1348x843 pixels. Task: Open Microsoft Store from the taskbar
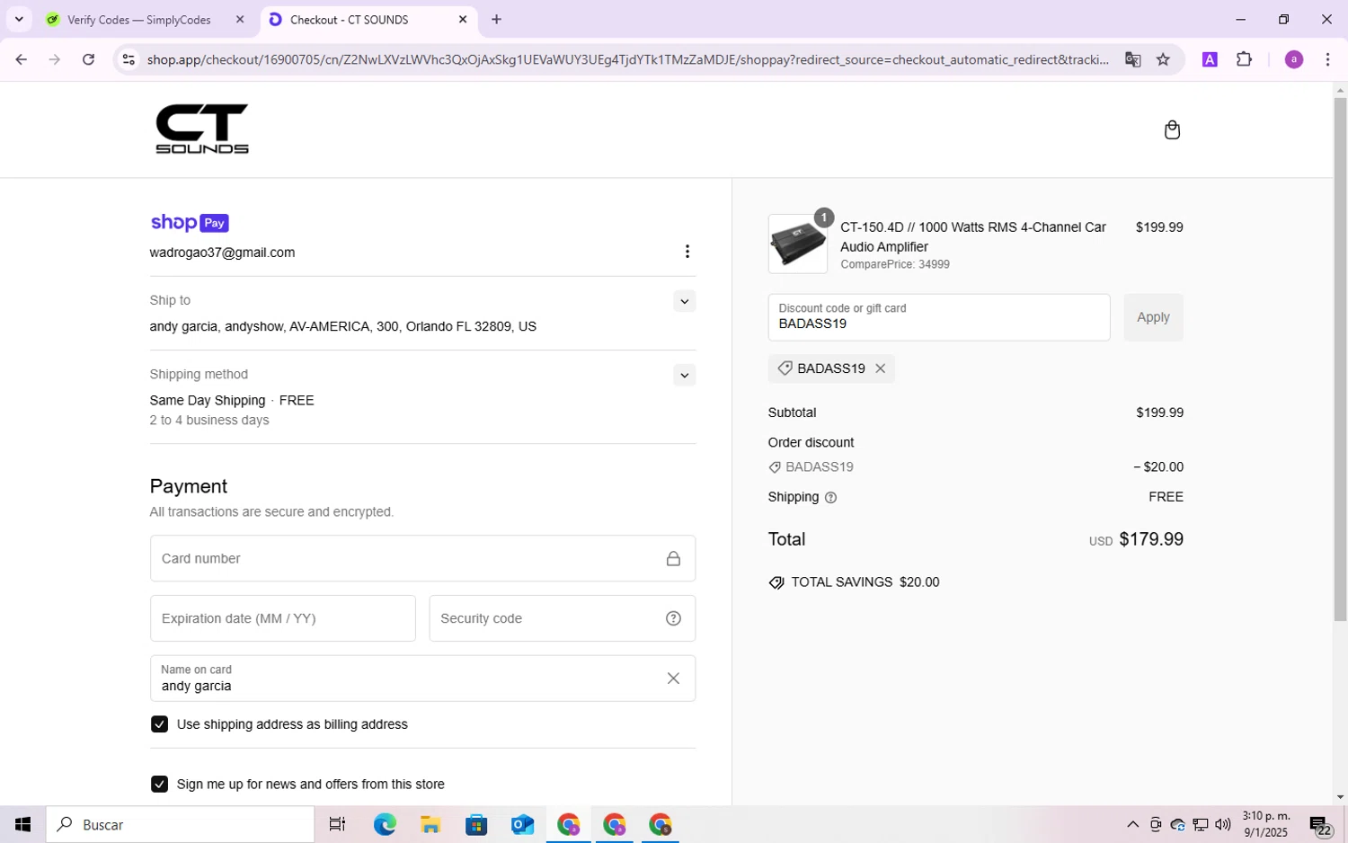click(476, 824)
